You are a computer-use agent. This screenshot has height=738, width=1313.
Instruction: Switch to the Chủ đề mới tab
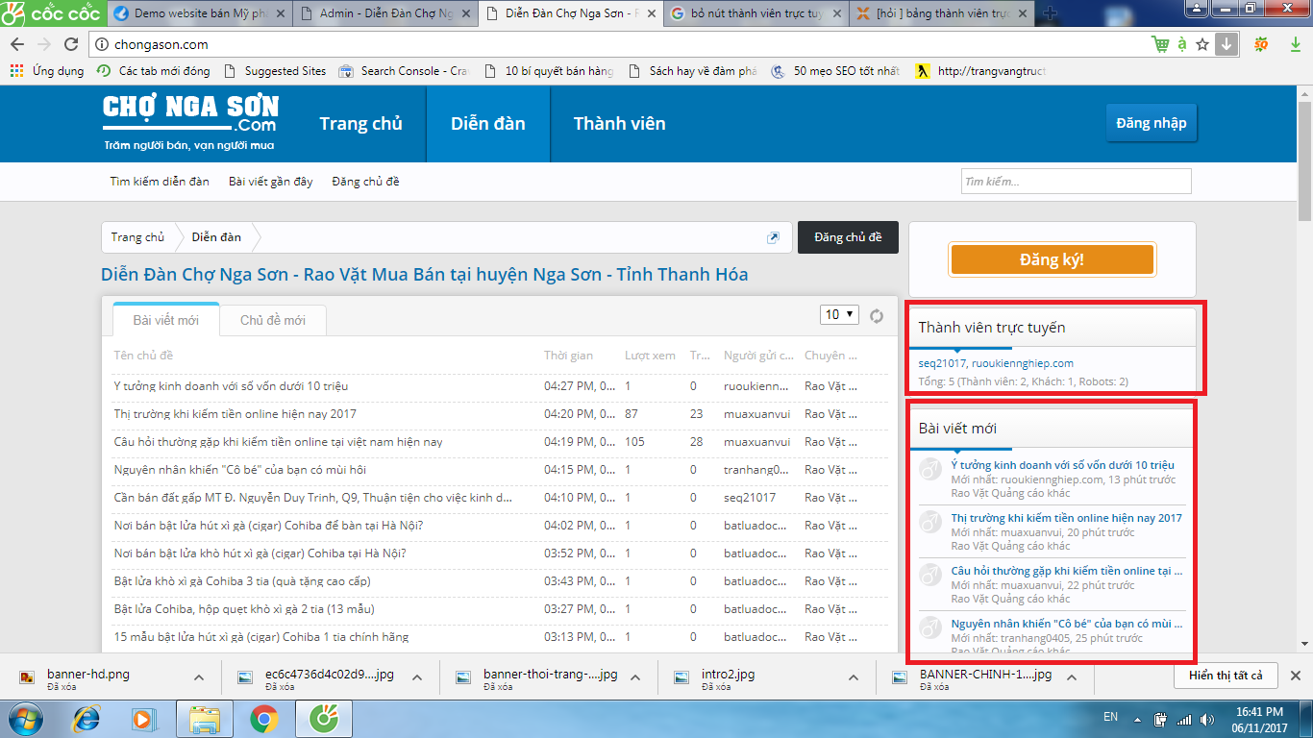[273, 320]
